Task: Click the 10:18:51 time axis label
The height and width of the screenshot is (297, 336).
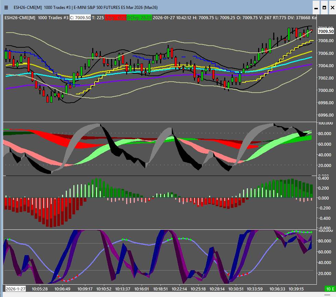Action: click(x=160, y=289)
